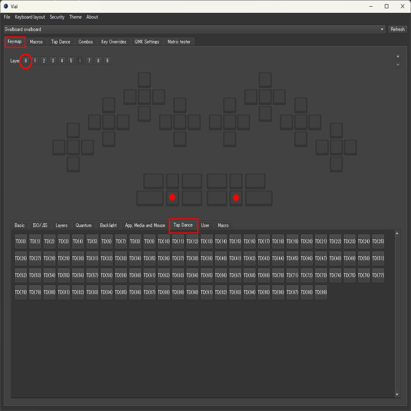
Task: Open the ISO/JIS keycode tab
Action: coord(40,225)
